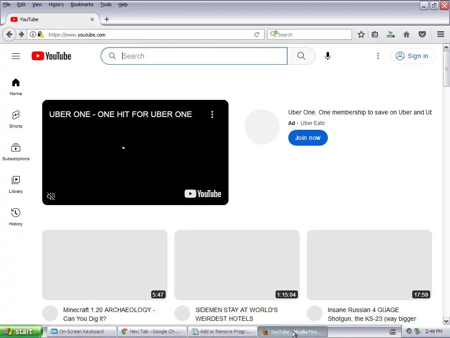Open the Tools menu
The image size is (450, 338).
[x=105, y=4]
